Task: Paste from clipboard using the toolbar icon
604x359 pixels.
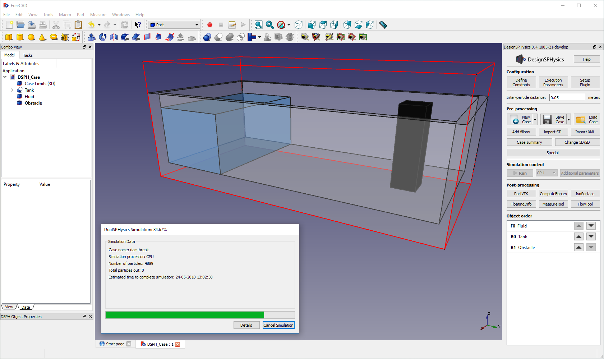Action: click(x=78, y=25)
